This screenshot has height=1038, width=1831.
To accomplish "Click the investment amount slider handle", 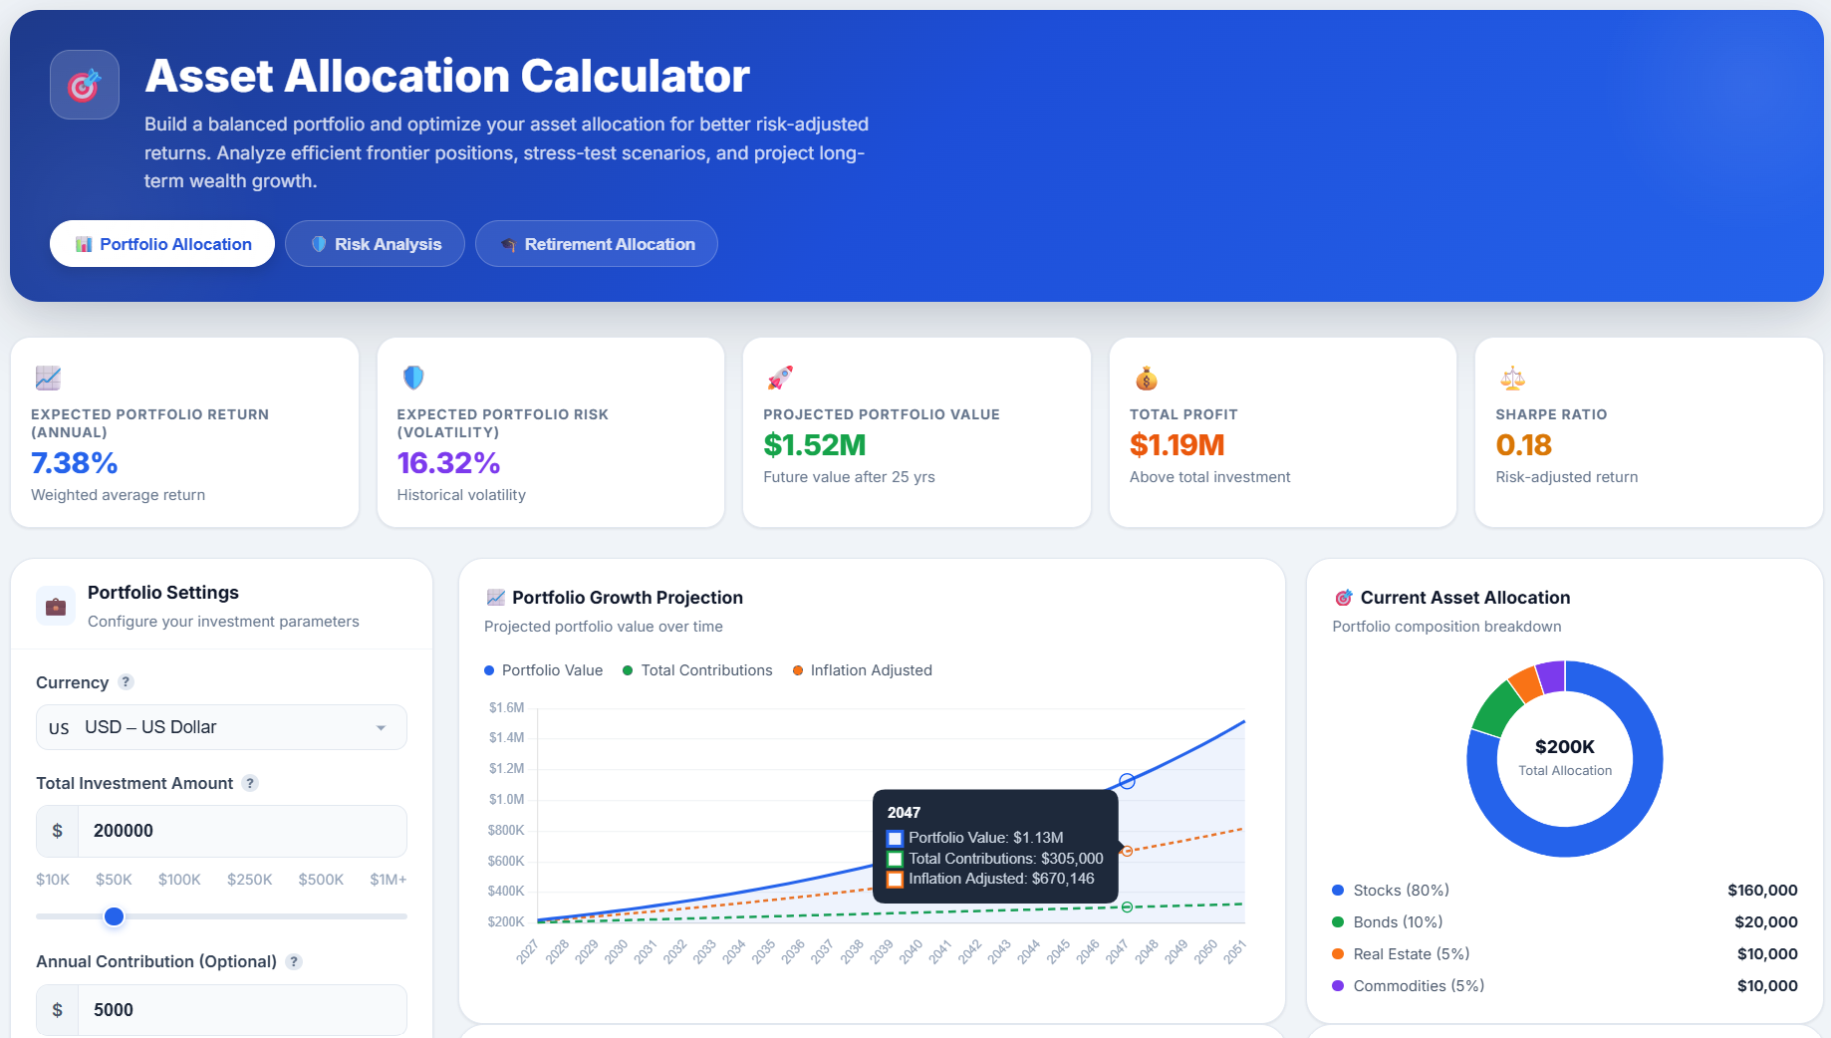I will coord(115,916).
